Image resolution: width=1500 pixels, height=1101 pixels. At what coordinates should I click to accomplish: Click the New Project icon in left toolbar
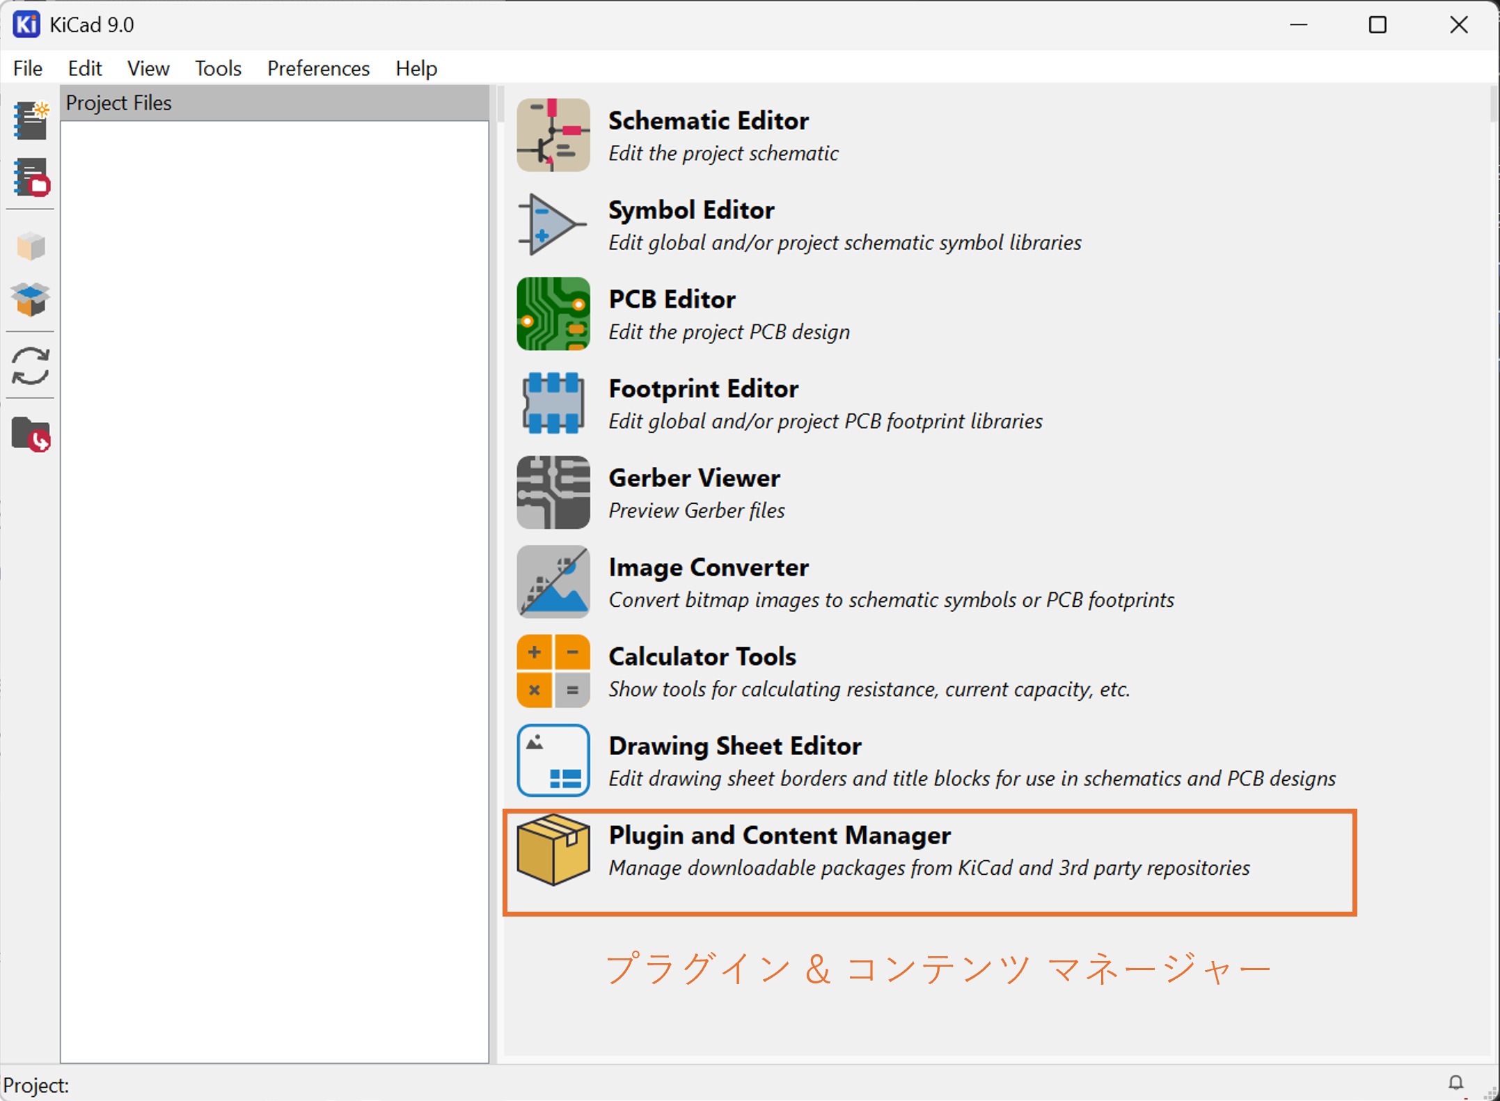(x=31, y=120)
